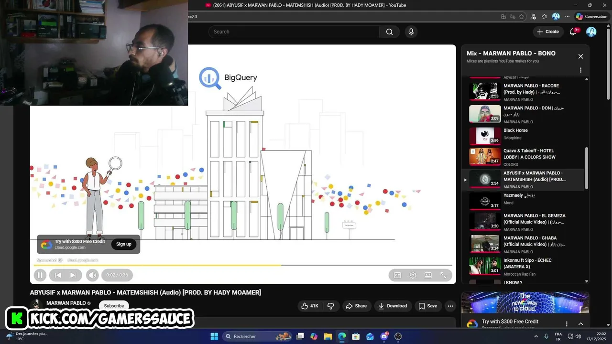612x344 pixels.
Task: Play Quavo & Takeoff HOTEL LOBBY video
Action: [523, 157]
